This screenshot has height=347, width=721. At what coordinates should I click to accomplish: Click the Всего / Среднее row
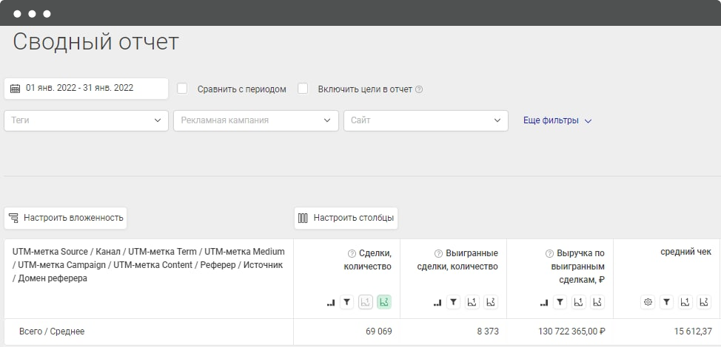[x=362, y=331]
